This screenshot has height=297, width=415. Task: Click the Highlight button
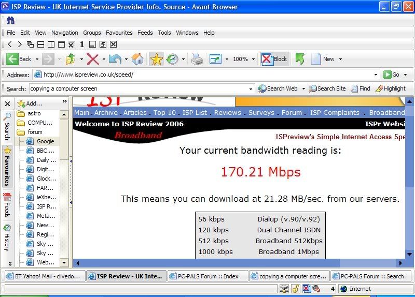pyautogui.click(x=391, y=88)
